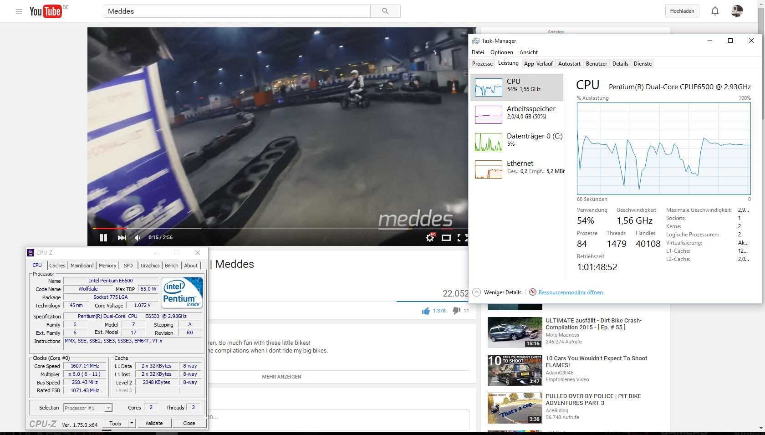Switch to theater mode view
The image size is (765, 435).
coord(446,237)
